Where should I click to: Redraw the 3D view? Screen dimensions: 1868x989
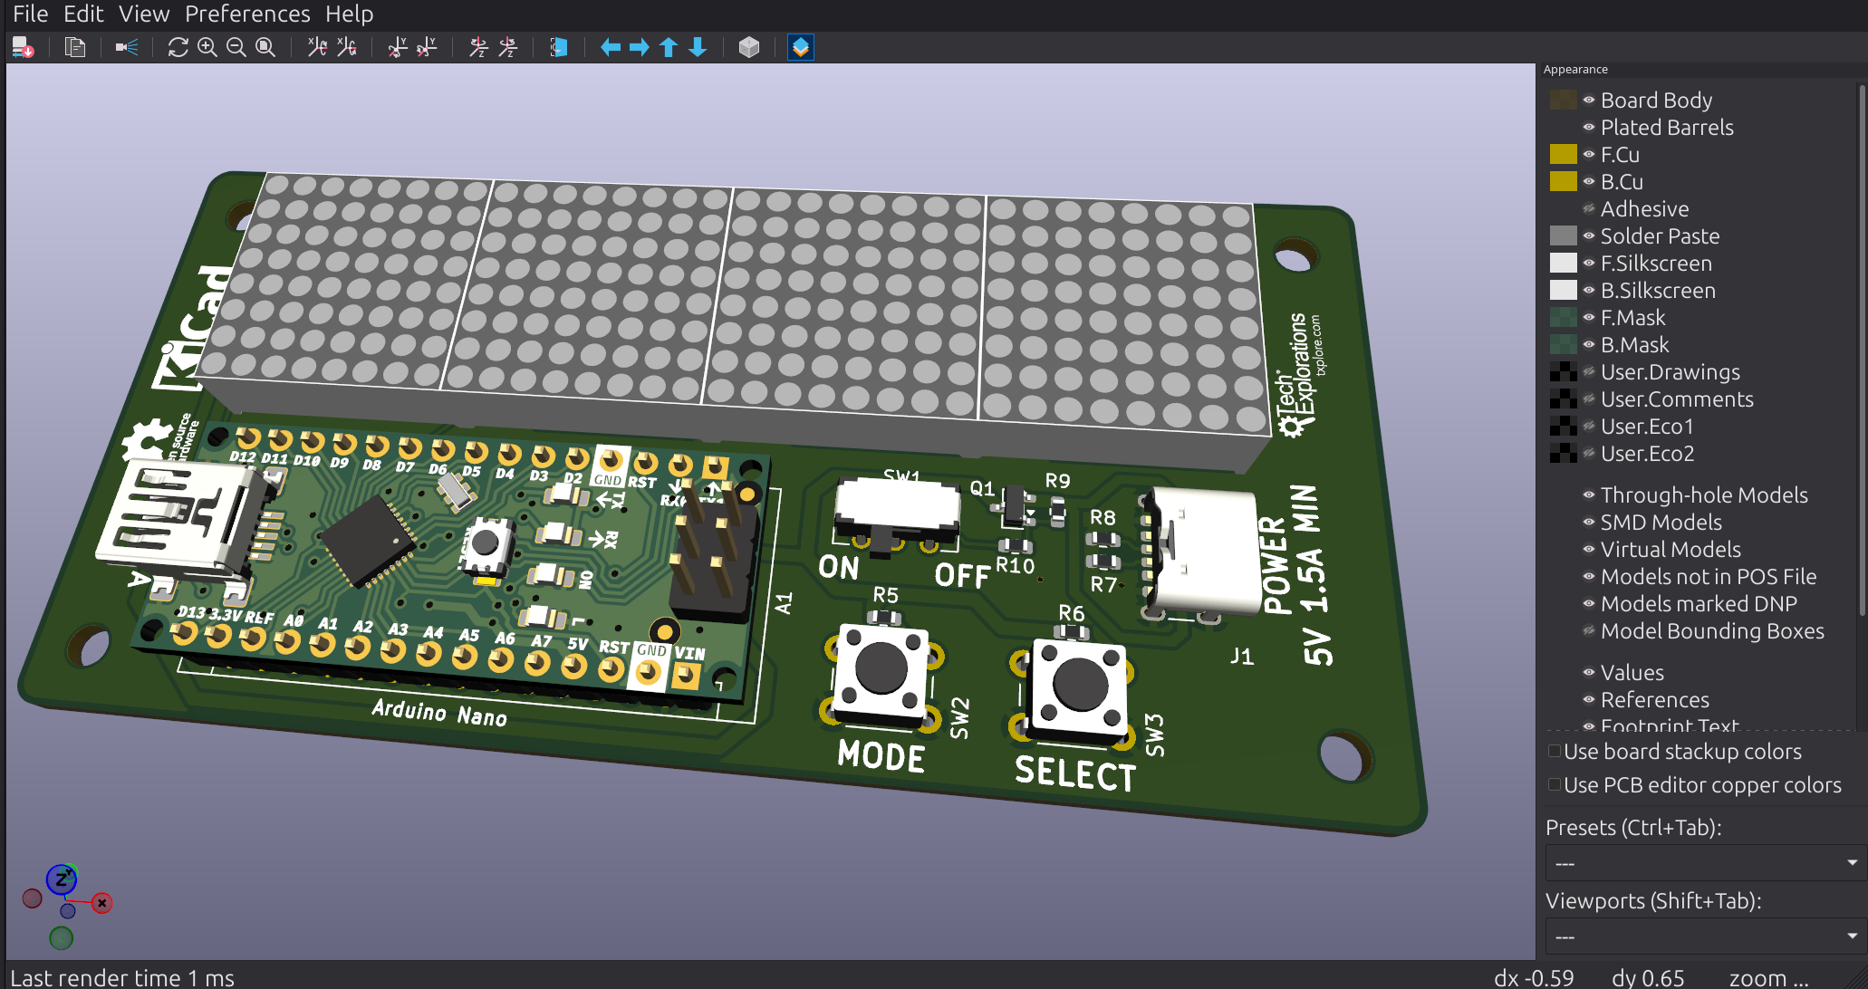pos(178,47)
